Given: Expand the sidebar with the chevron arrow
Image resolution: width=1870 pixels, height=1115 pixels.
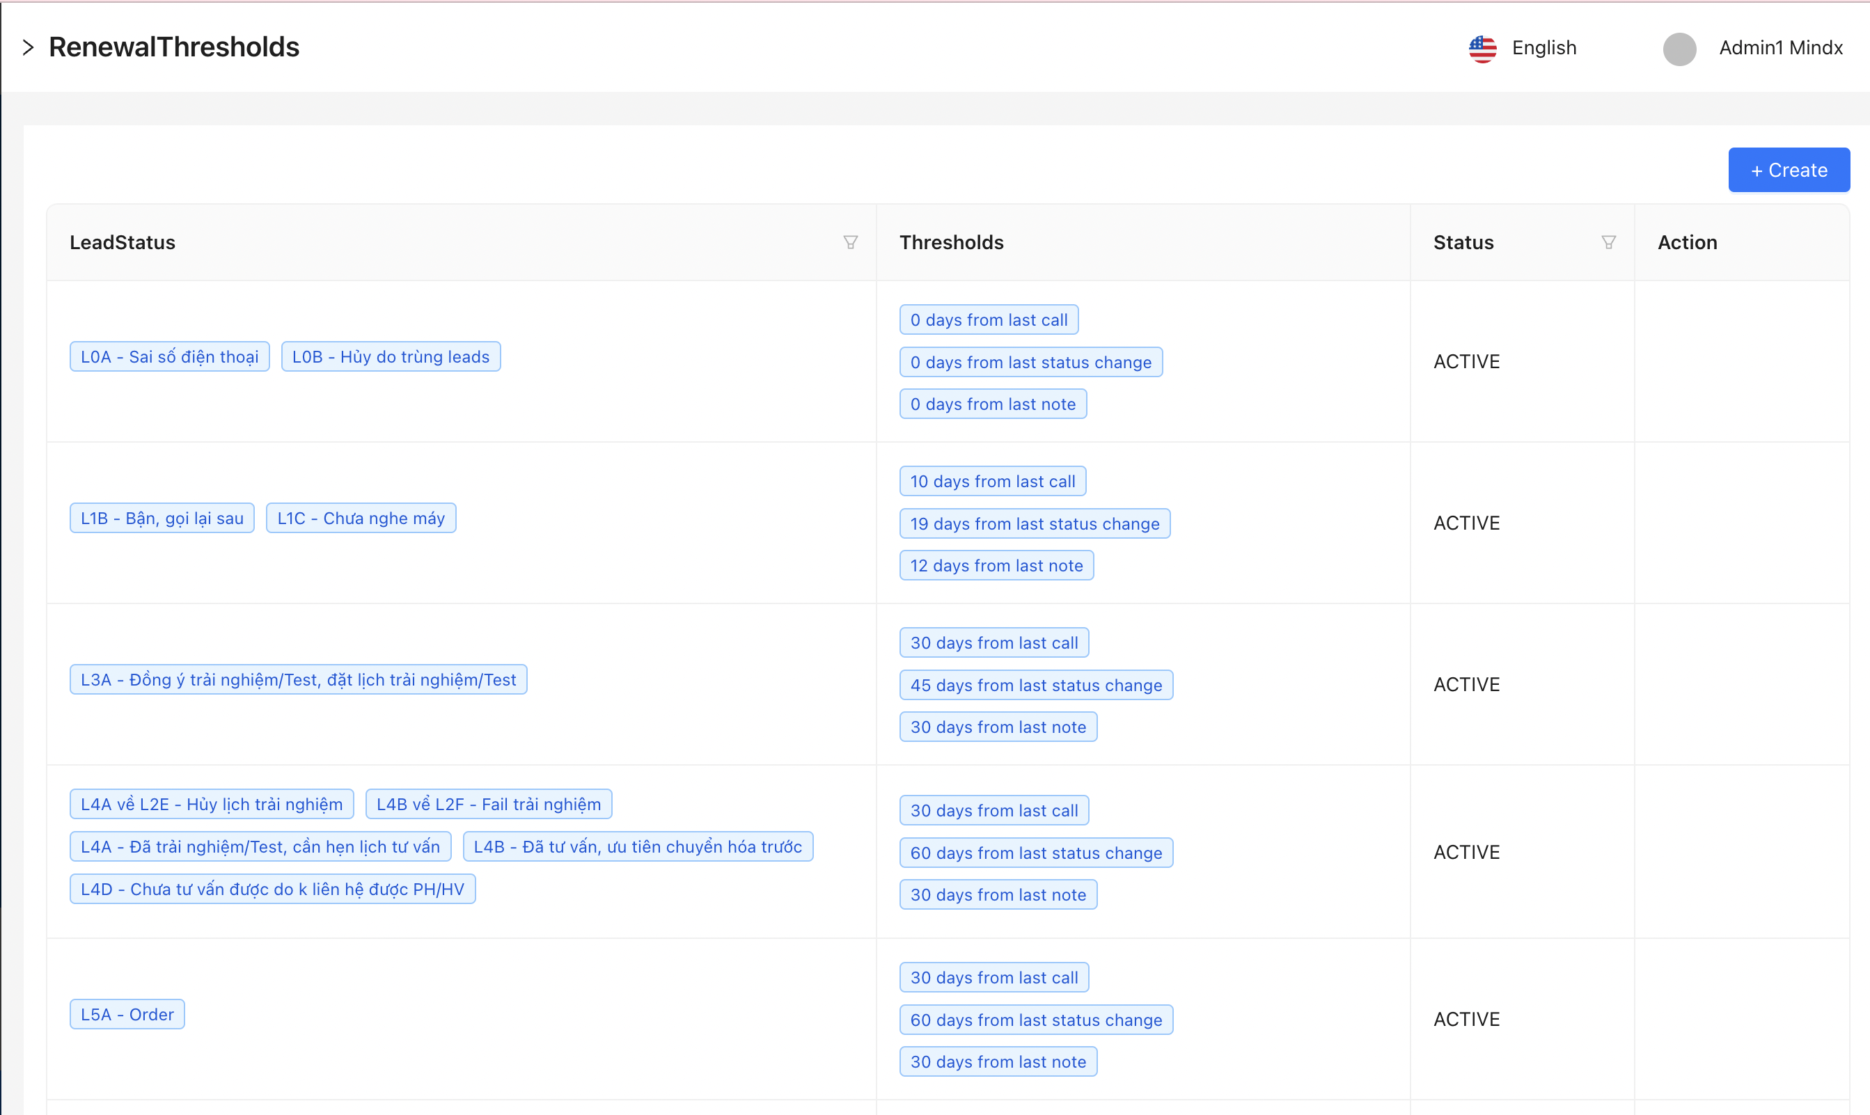Looking at the screenshot, I should coord(29,47).
